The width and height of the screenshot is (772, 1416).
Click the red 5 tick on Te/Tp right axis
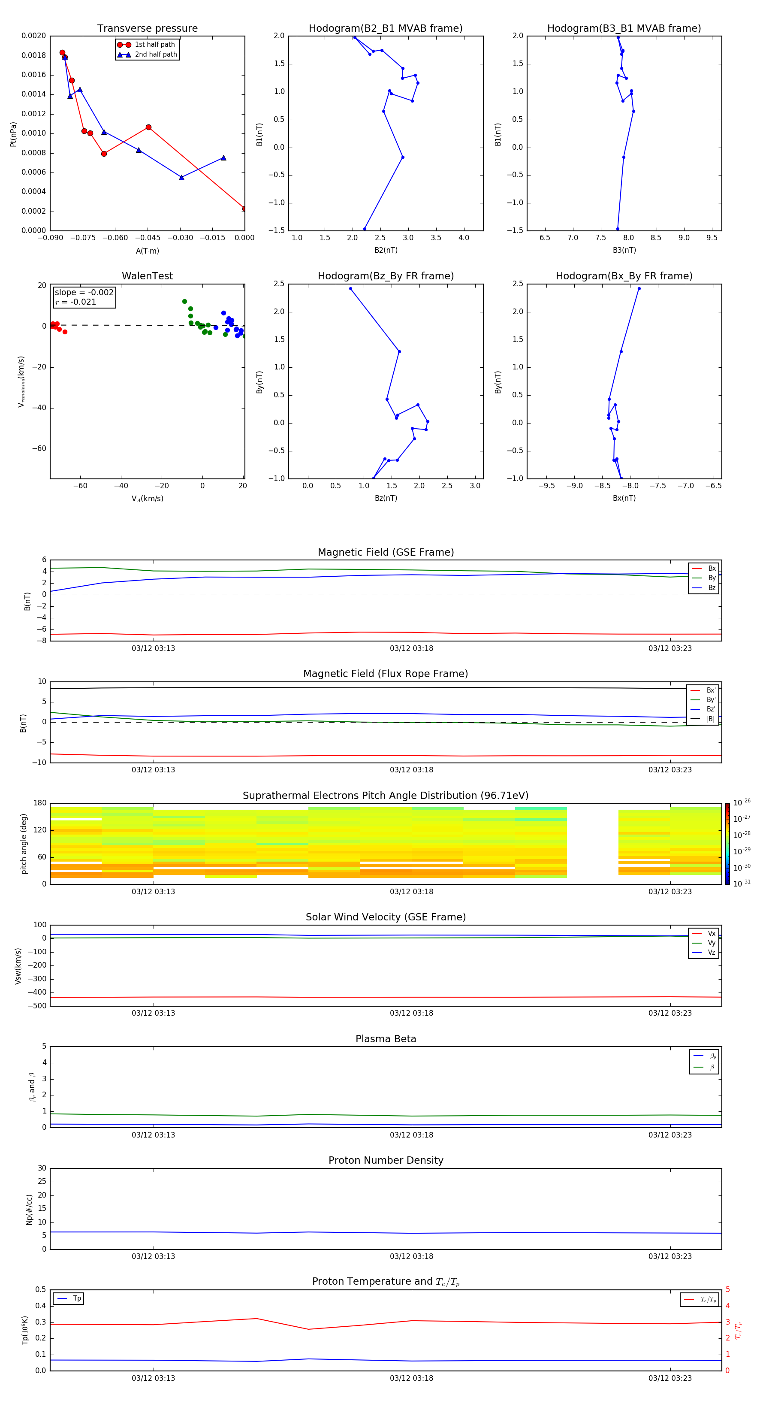[x=727, y=1289]
